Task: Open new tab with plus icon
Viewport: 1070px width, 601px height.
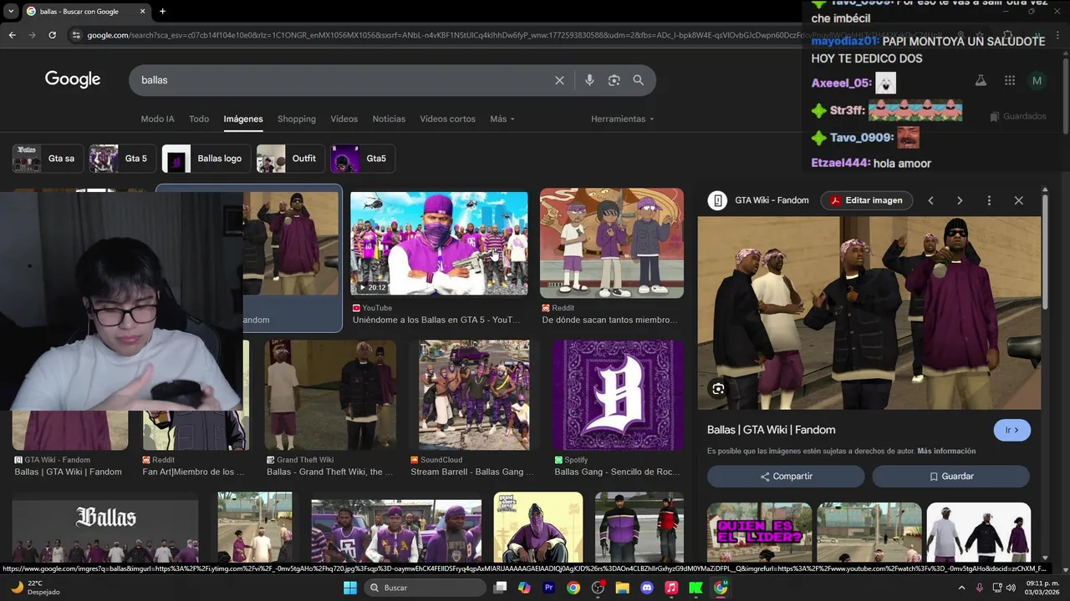Action: click(162, 12)
